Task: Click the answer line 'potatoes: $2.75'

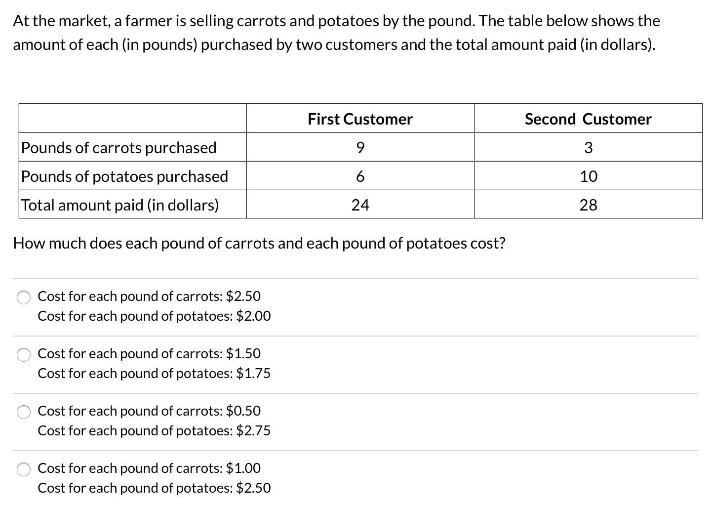Action: [x=154, y=431]
